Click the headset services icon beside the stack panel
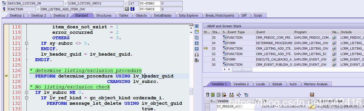This screenshot has height=111, width=364. [197, 55]
